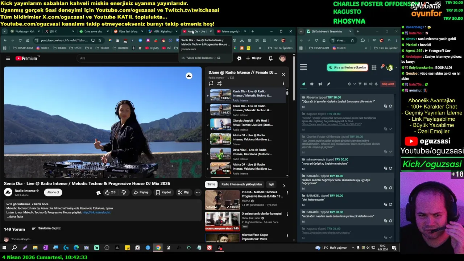This screenshot has width=464, height=261.
Task: Close the DJane playlist panel
Action: (283, 74)
